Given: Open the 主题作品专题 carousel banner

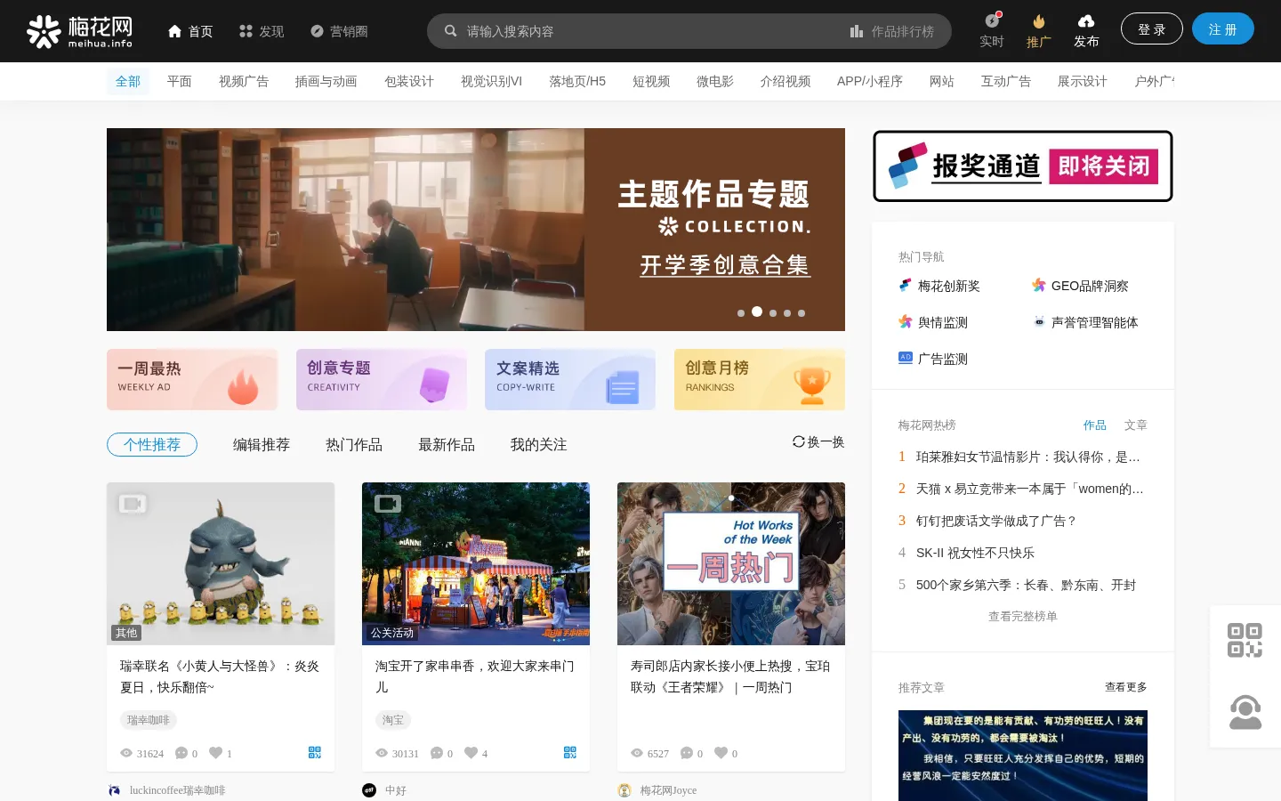Looking at the screenshot, I should point(476,230).
